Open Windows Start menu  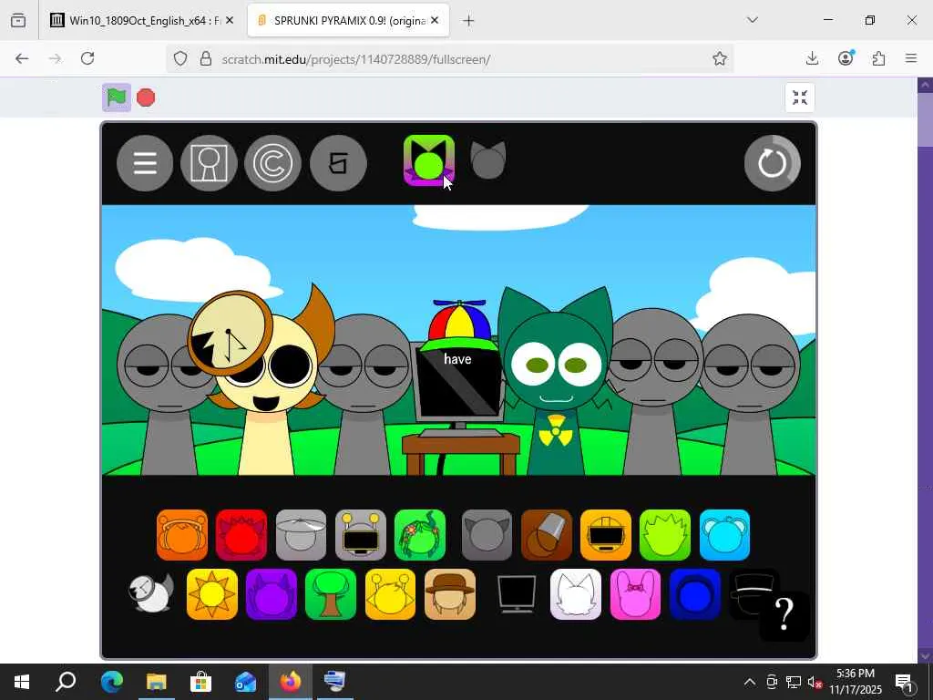pos(22,682)
